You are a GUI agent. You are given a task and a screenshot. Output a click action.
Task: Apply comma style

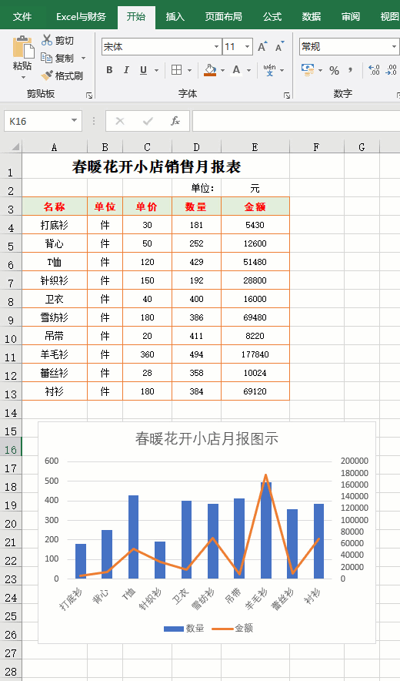(x=351, y=70)
